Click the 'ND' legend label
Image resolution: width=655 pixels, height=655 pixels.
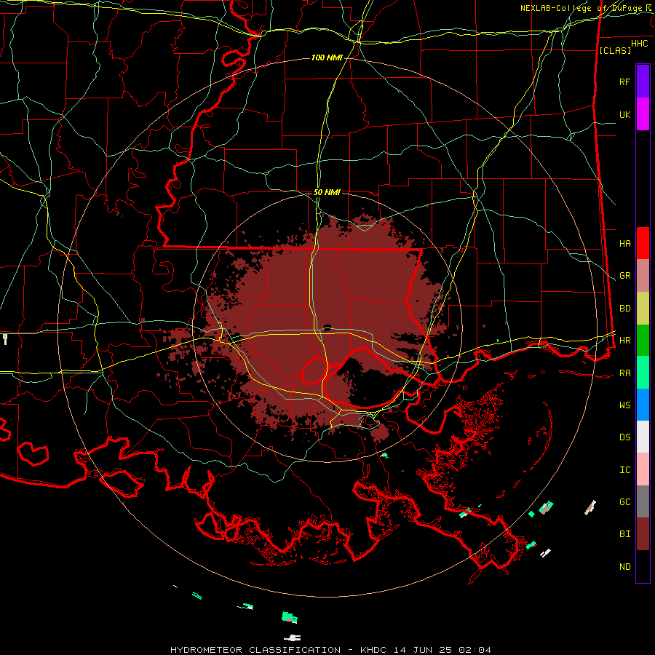click(x=624, y=567)
